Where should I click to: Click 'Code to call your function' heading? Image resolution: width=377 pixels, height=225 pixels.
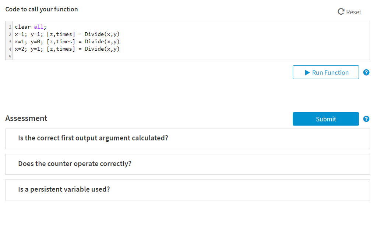42,9
